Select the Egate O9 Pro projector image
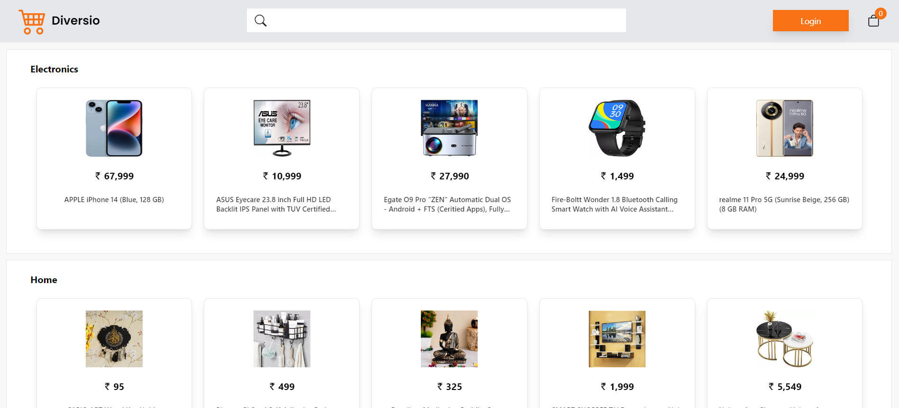The height and width of the screenshot is (408, 899). (449, 128)
